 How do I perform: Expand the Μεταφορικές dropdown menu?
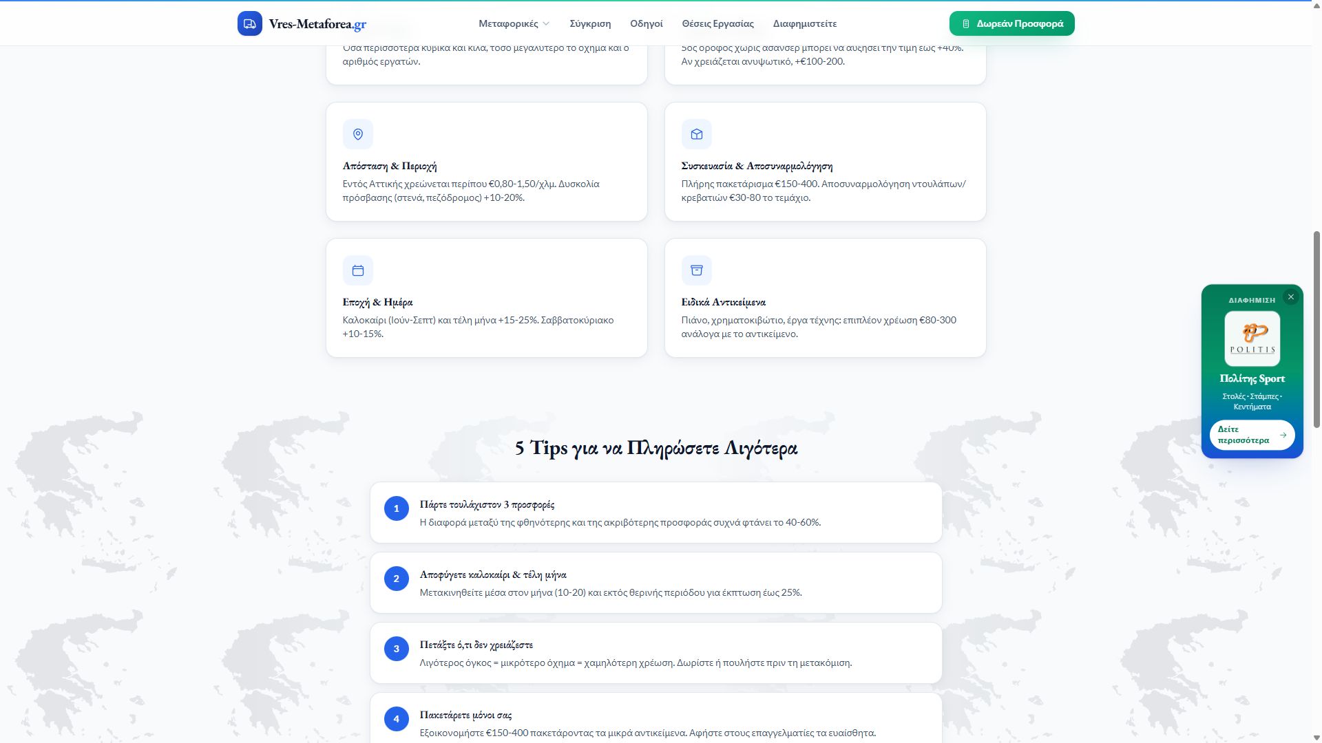click(x=514, y=23)
